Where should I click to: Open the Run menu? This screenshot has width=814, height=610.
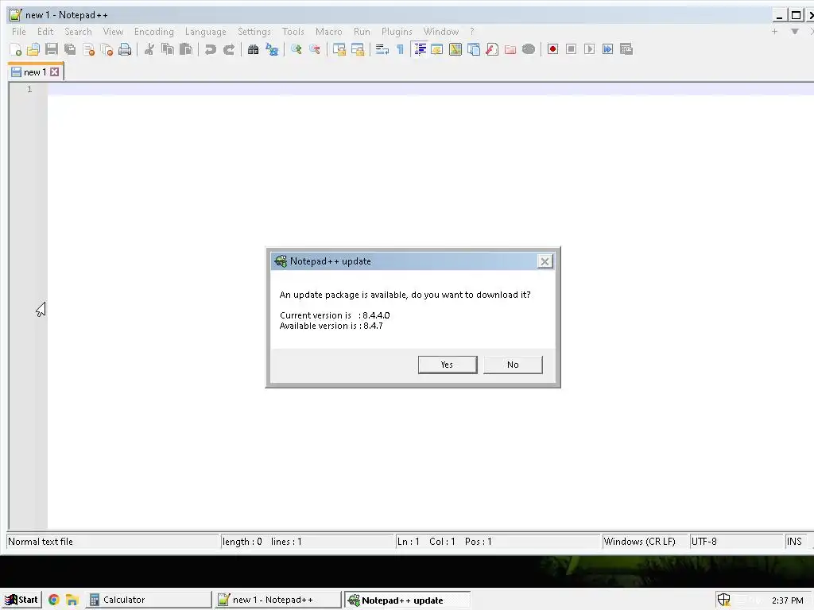click(362, 32)
